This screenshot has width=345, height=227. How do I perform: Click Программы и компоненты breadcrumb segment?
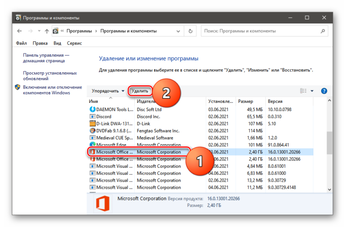point(128,31)
